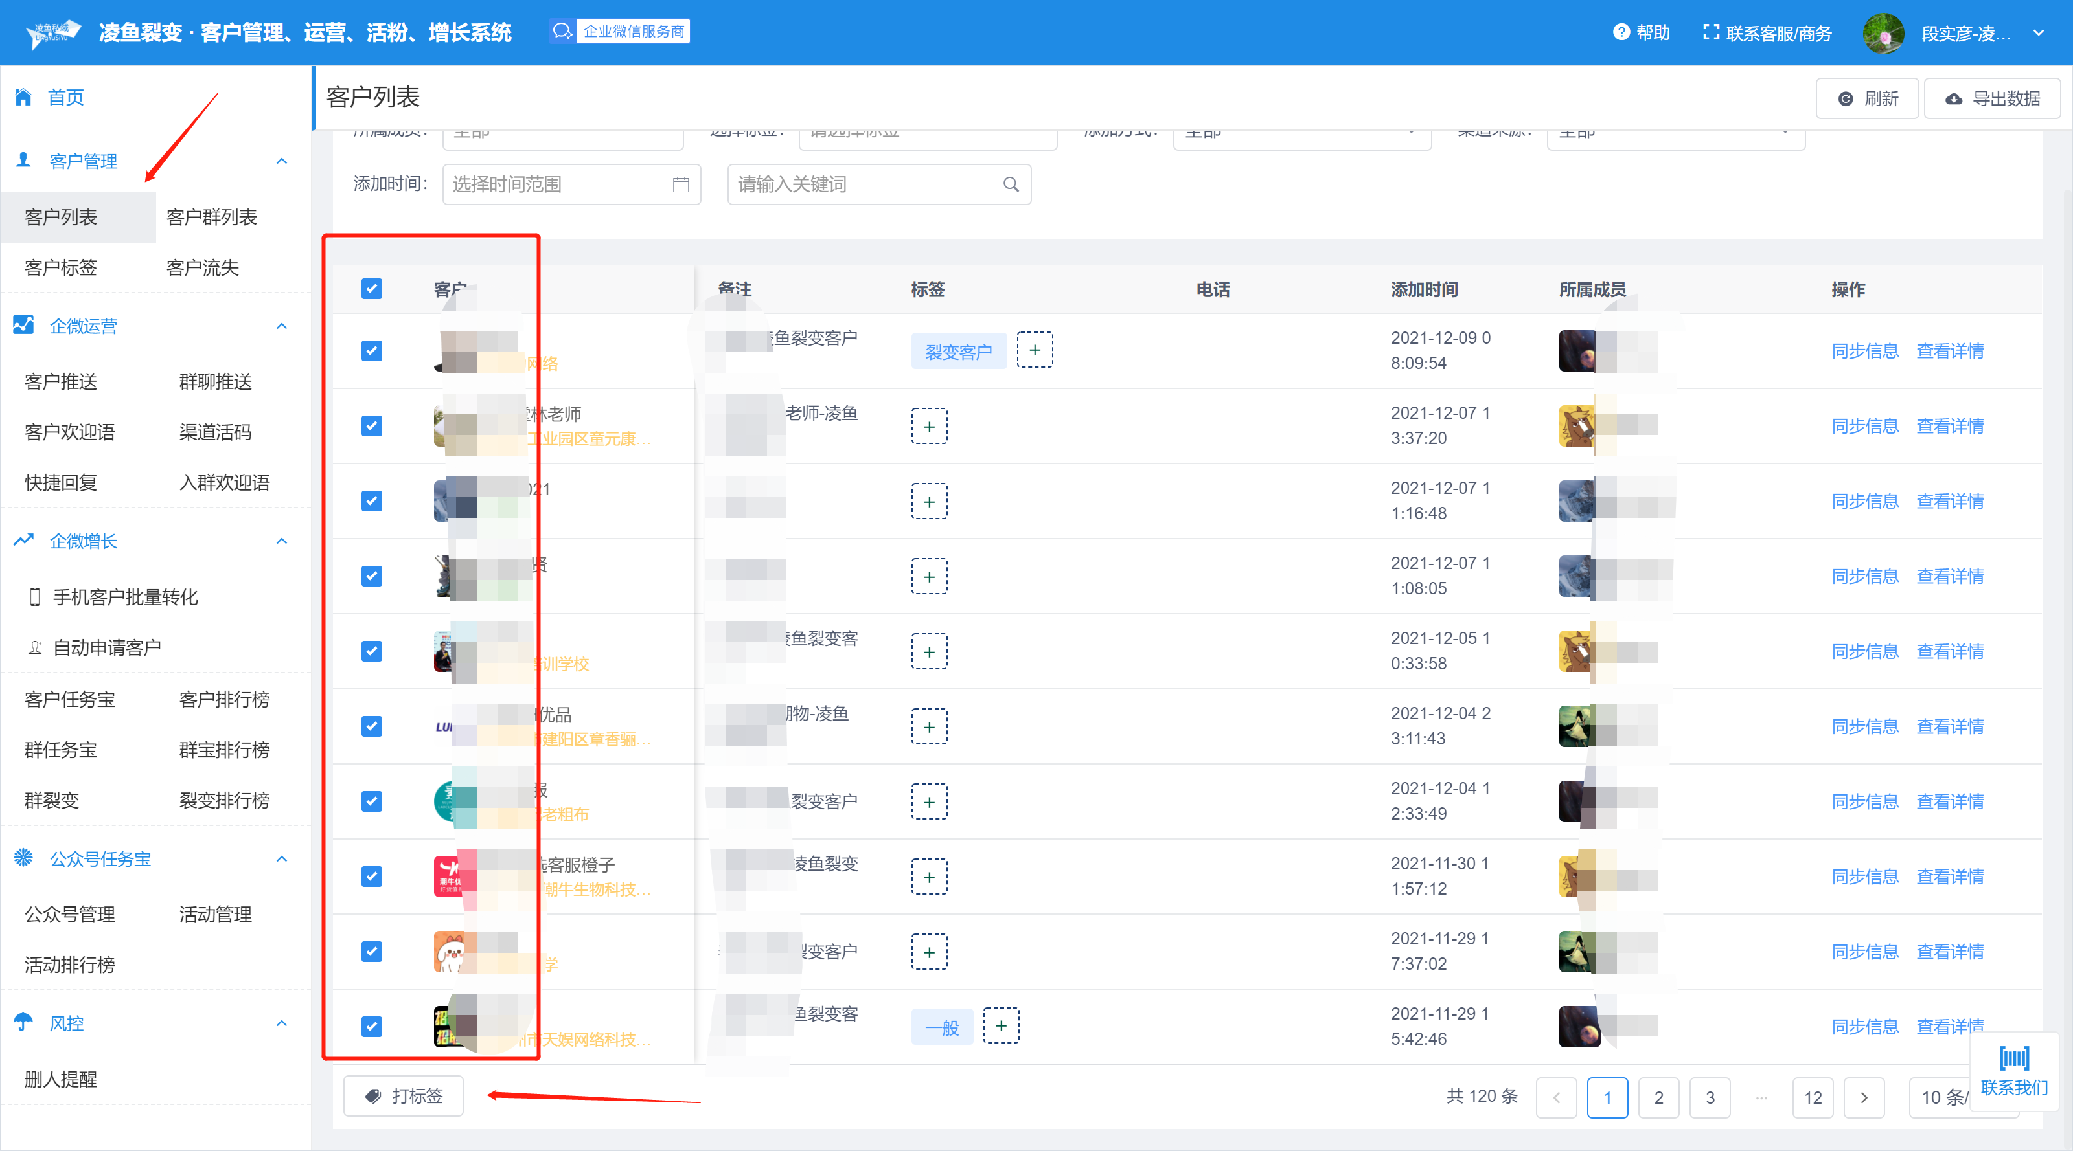Collapse the 企微增长 sidebar section
The height and width of the screenshot is (1151, 2073).
(281, 541)
